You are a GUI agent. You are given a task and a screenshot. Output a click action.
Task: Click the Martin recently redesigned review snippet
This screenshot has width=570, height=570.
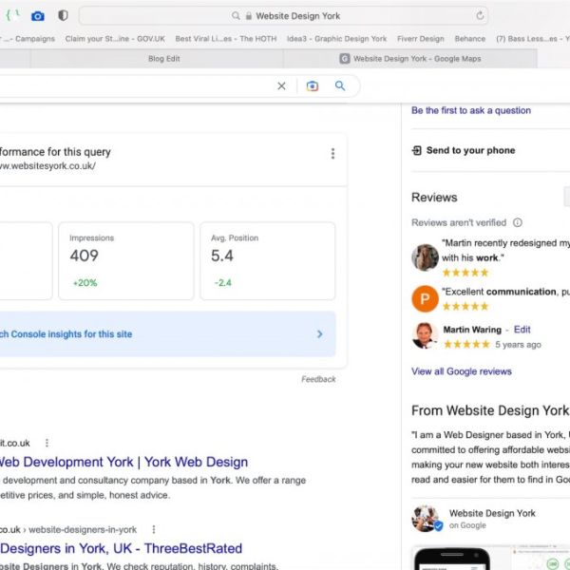505,250
